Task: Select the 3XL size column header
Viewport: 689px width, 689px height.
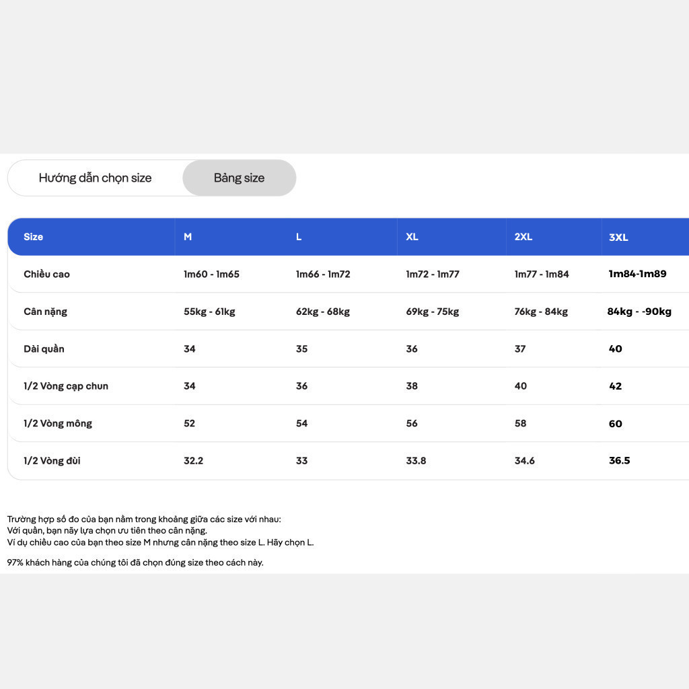Action: pyautogui.click(x=618, y=238)
